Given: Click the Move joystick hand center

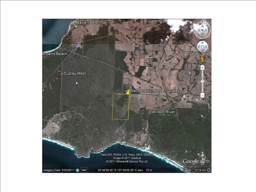Looking at the screenshot, I should 202,47.
